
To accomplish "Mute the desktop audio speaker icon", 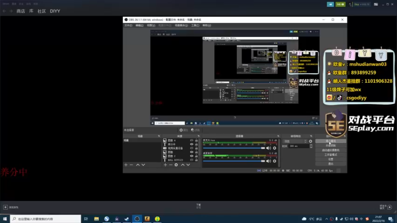I will point(268,161).
